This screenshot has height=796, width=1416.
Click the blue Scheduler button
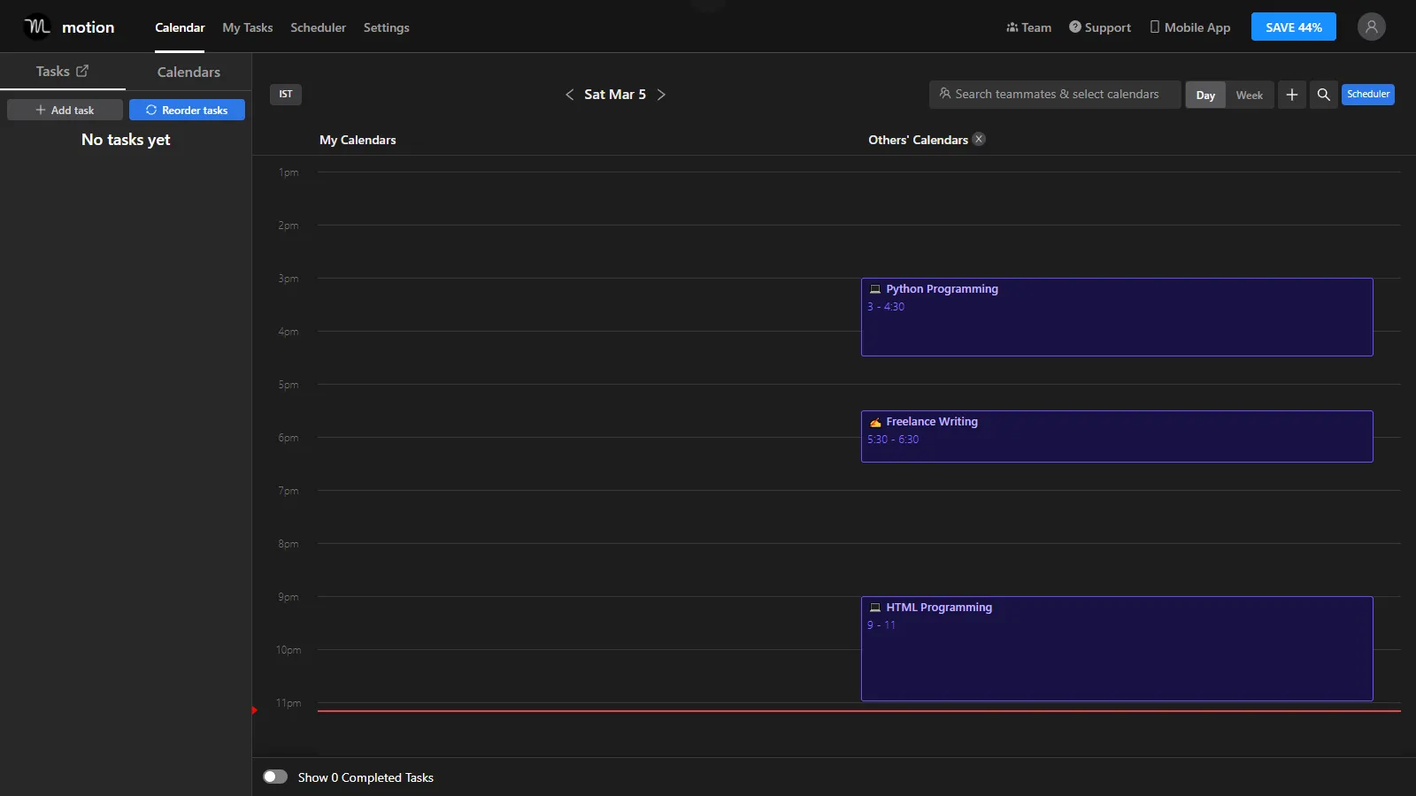click(x=1367, y=94)
